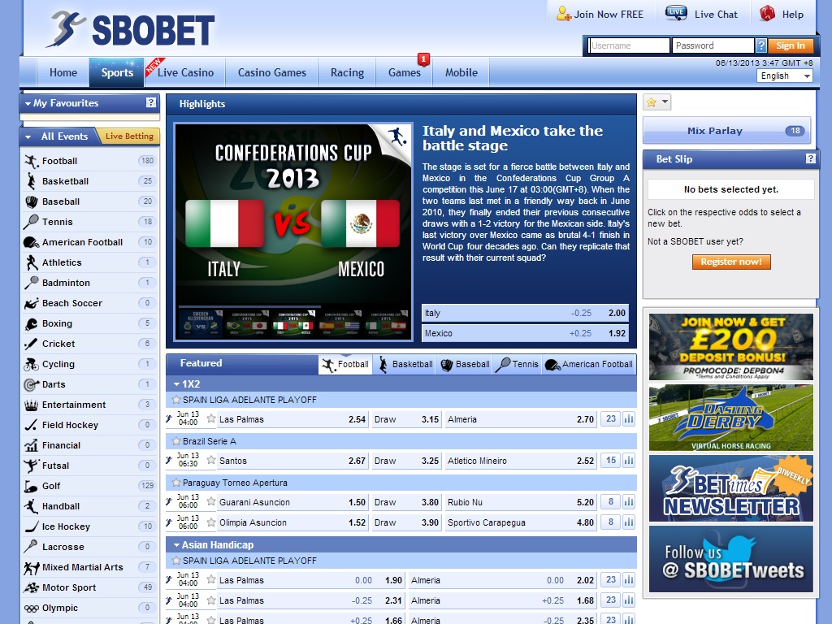This screenshot has height=624, width=832.
Task: Favourite Las Palmas 0.00 handicap match star
Action: pyautogui.click(x=211, y=579)
